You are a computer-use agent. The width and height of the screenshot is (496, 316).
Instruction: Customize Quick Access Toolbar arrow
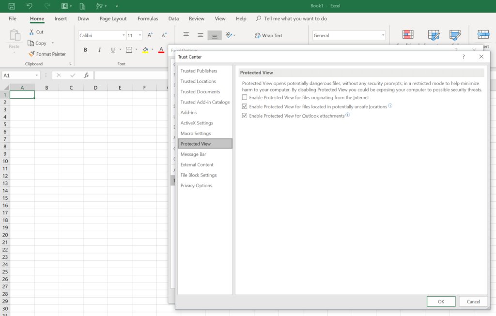click(117, 6)
